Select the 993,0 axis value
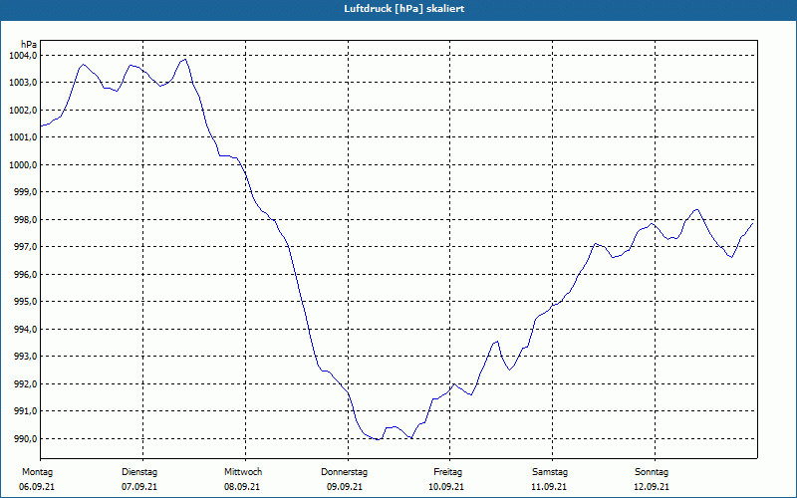The width and height of the screenshot is (797, 498). point(26,357)
